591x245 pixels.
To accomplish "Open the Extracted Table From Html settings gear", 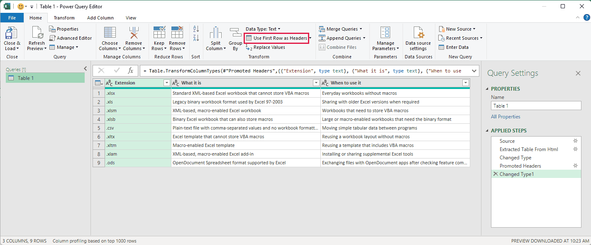I will 575,149.
